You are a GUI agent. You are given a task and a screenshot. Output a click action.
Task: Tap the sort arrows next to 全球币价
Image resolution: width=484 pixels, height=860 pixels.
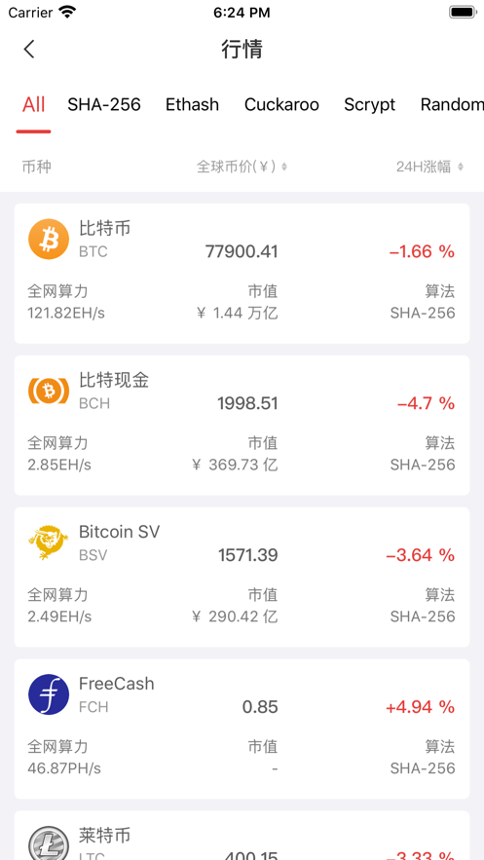click(x=284, y=167)
